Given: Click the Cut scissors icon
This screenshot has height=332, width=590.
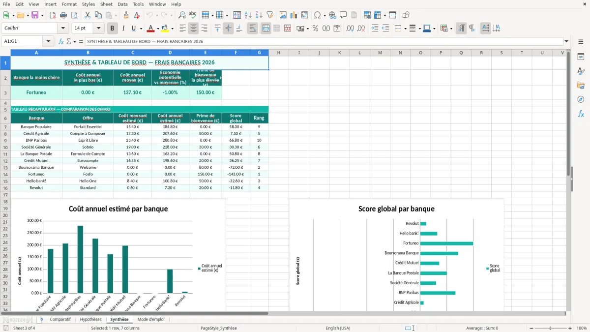Looking at the screenshot, I should click(x=87, y=15).
